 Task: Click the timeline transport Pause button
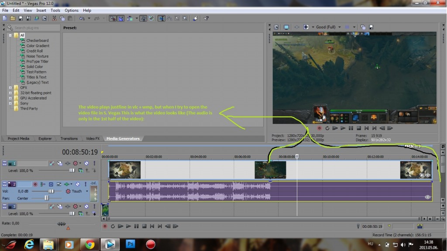[137, 226]
